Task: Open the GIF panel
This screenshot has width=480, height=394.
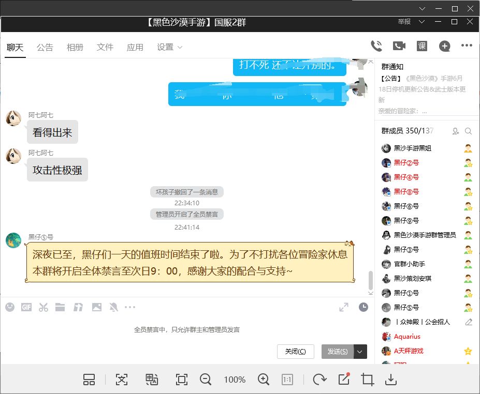Action: (x=26, y=307)
